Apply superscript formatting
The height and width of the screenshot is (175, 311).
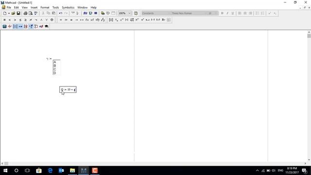pos(270,13)
